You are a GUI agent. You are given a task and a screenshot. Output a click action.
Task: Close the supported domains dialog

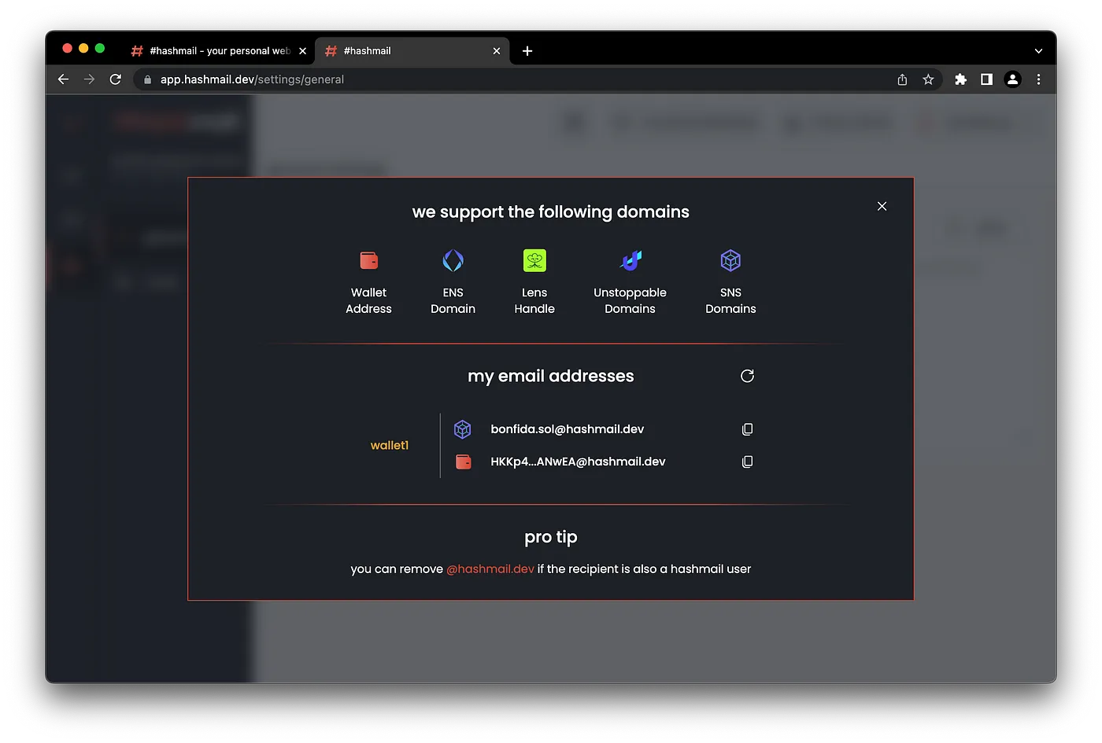[x=882, y=206]
